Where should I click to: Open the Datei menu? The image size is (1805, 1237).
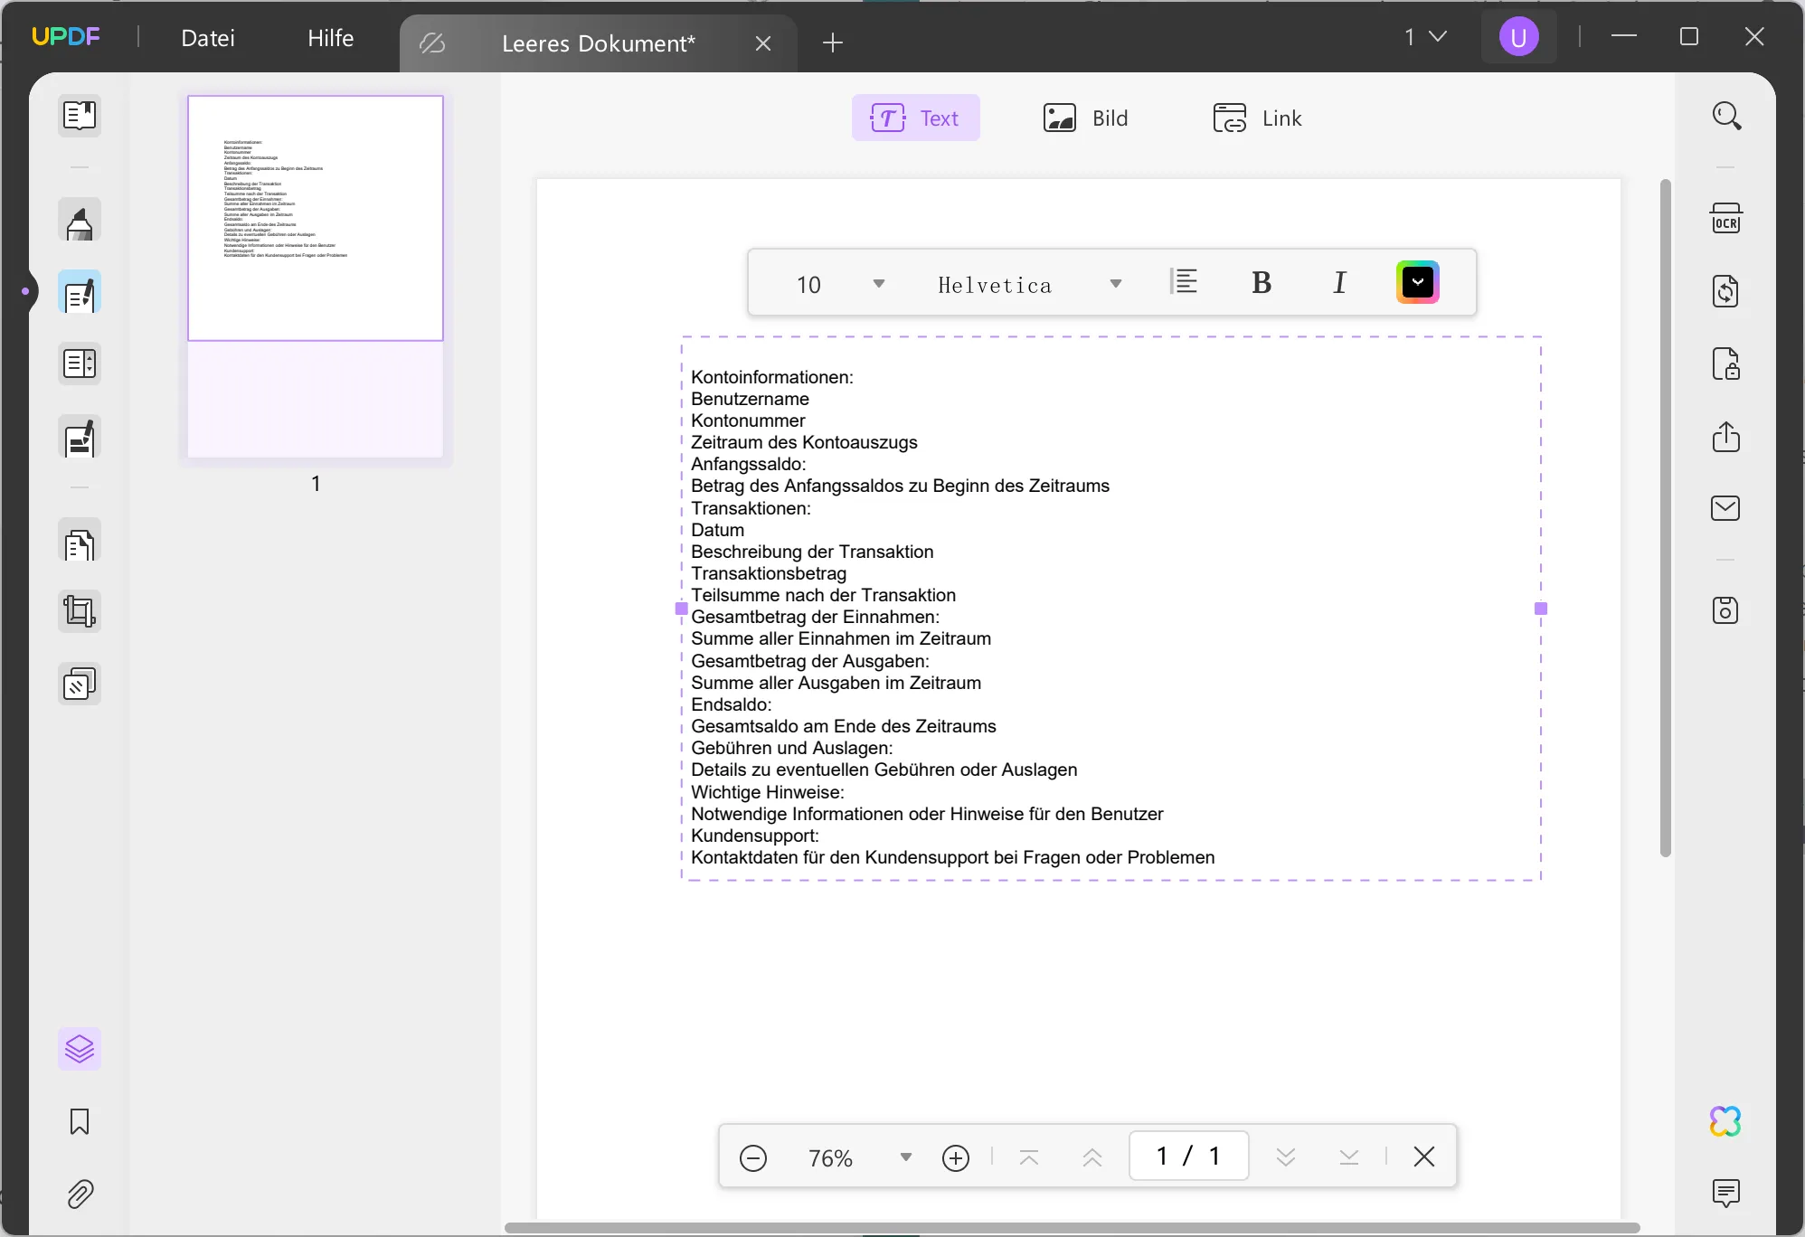(x=209, y=37)
